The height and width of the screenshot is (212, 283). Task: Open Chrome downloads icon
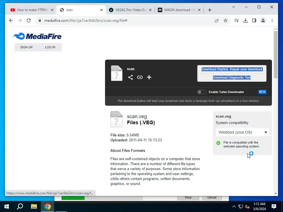coord(245,20)
